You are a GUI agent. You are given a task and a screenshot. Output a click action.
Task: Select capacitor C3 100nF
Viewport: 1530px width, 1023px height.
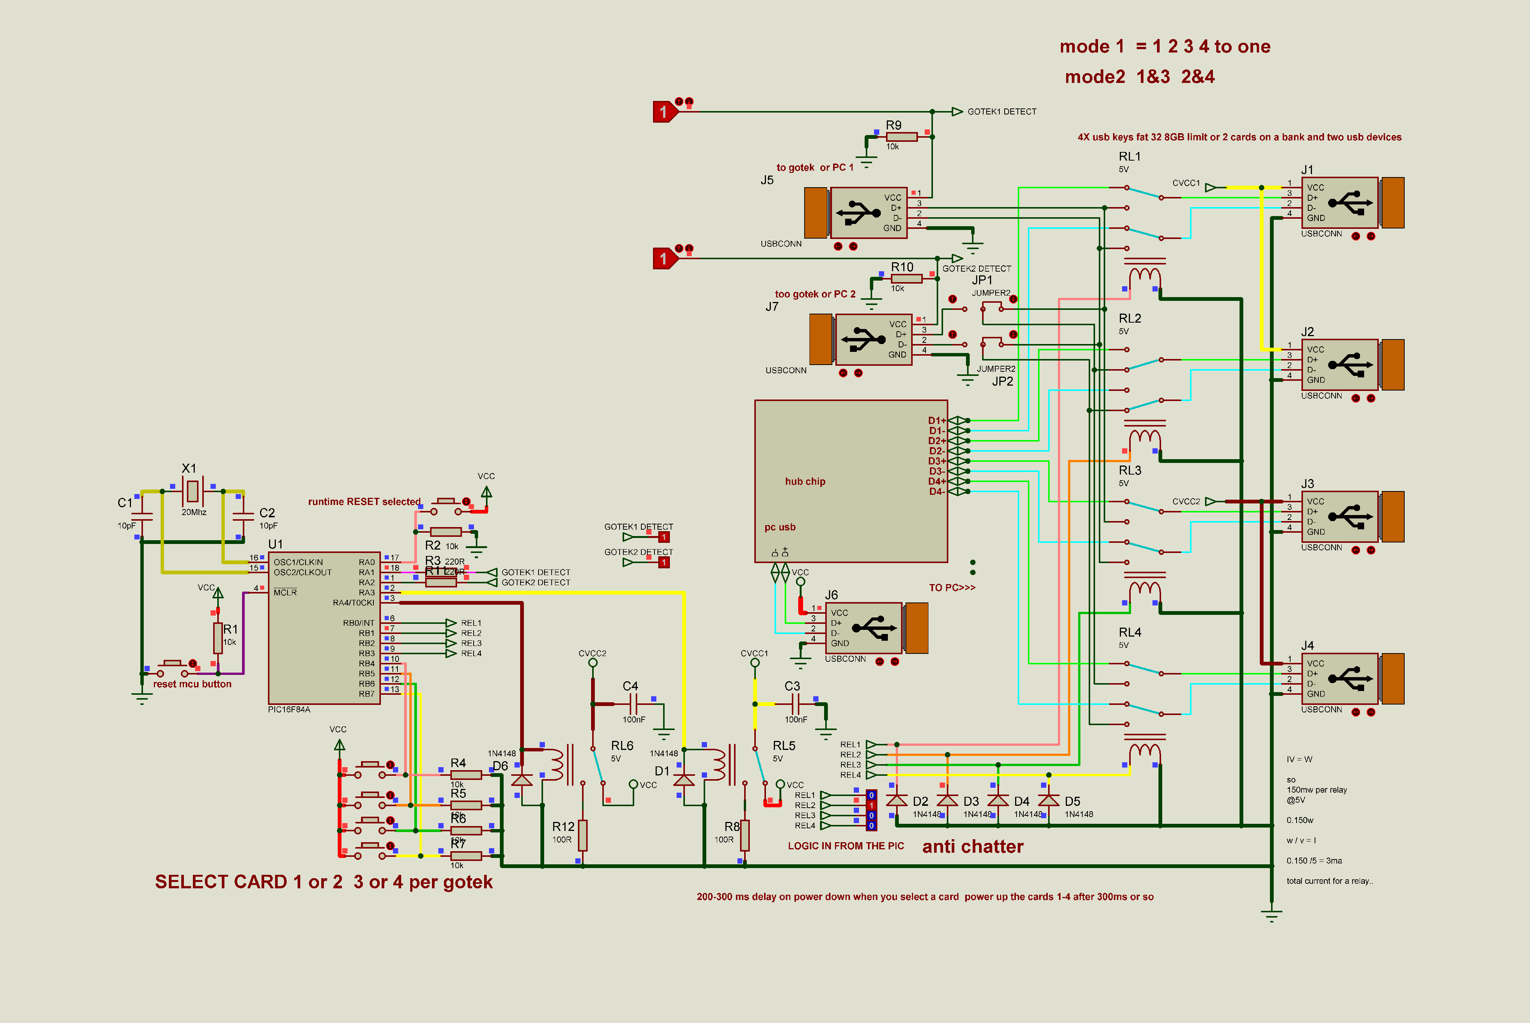pyautogui.click(x=796, y=704)
